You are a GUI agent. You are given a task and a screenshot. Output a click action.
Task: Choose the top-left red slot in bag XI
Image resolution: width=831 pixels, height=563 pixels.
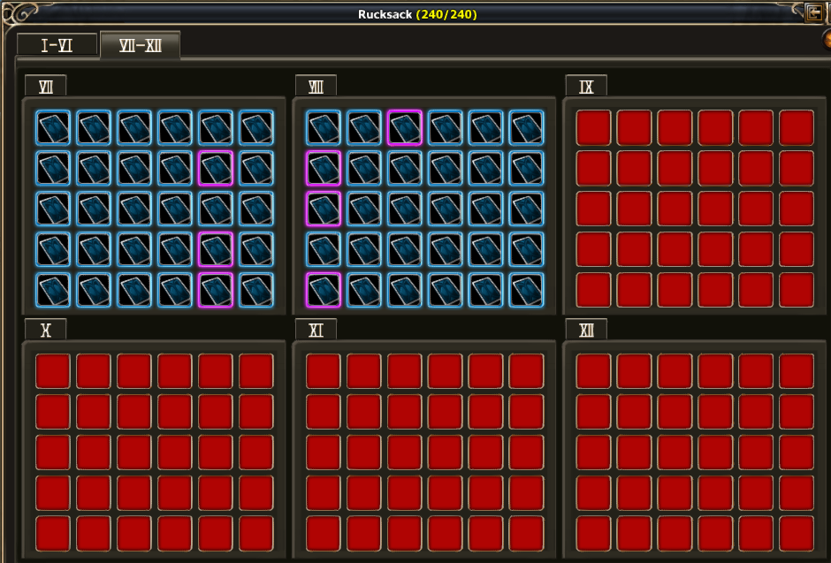pyautogui.click(x=324, y=371)
